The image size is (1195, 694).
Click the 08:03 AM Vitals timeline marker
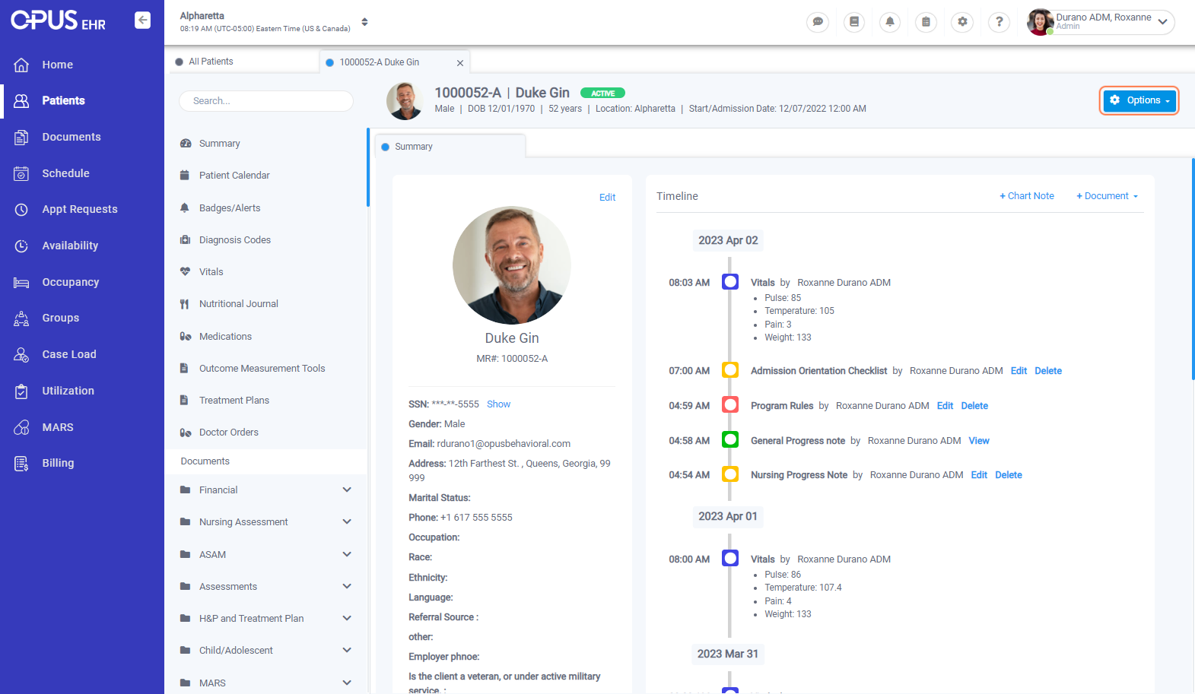pyautogui.click(x=730, y=282)
